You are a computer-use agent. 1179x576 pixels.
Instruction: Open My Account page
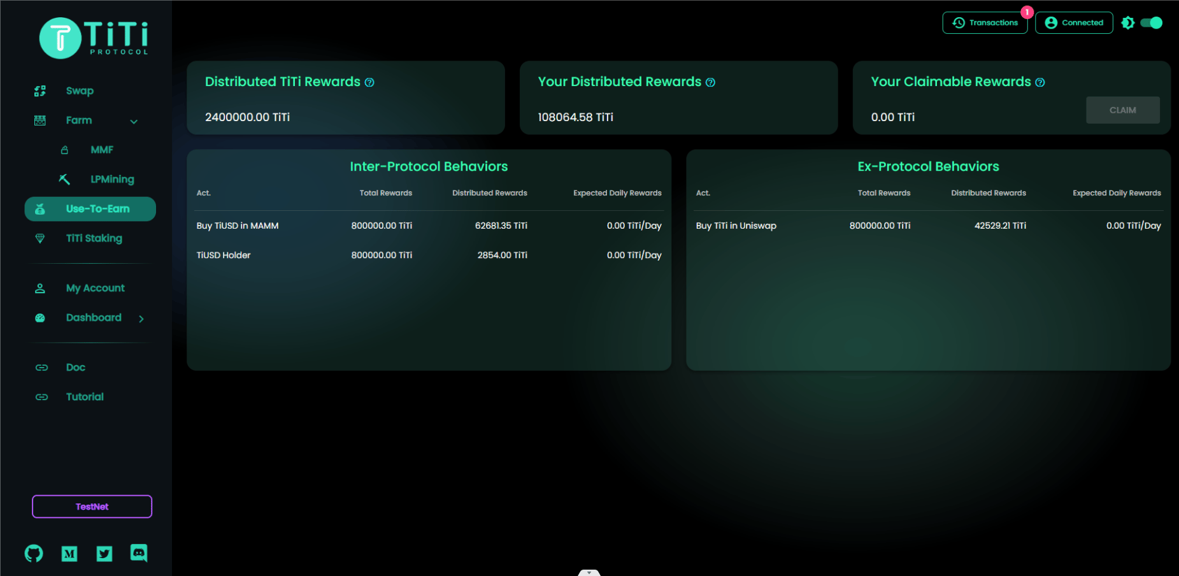pyautogui.click(x=96, y=288)
